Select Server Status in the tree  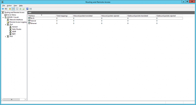[x=11, y=15]
